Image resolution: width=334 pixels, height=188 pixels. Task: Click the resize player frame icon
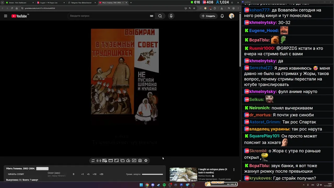116,161
